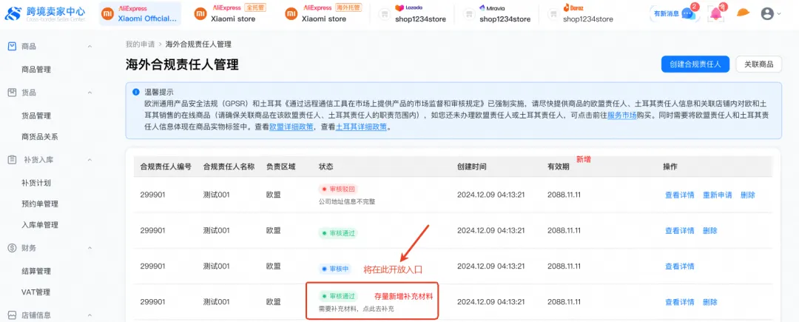
Task: Click 删除 in the 审核驳回 row
Action: point(748,195)
